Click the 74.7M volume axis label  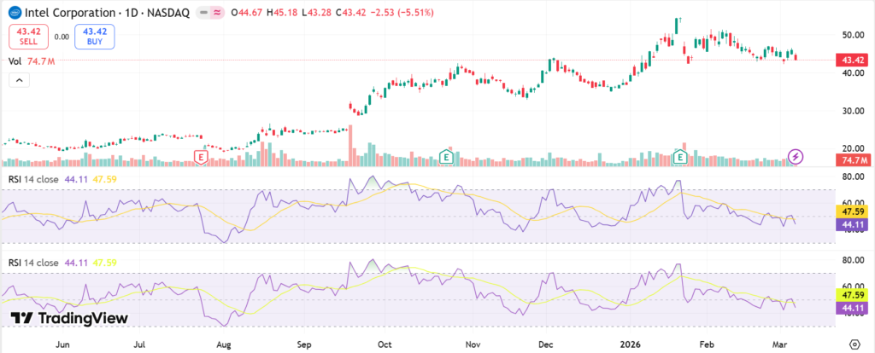851,160
